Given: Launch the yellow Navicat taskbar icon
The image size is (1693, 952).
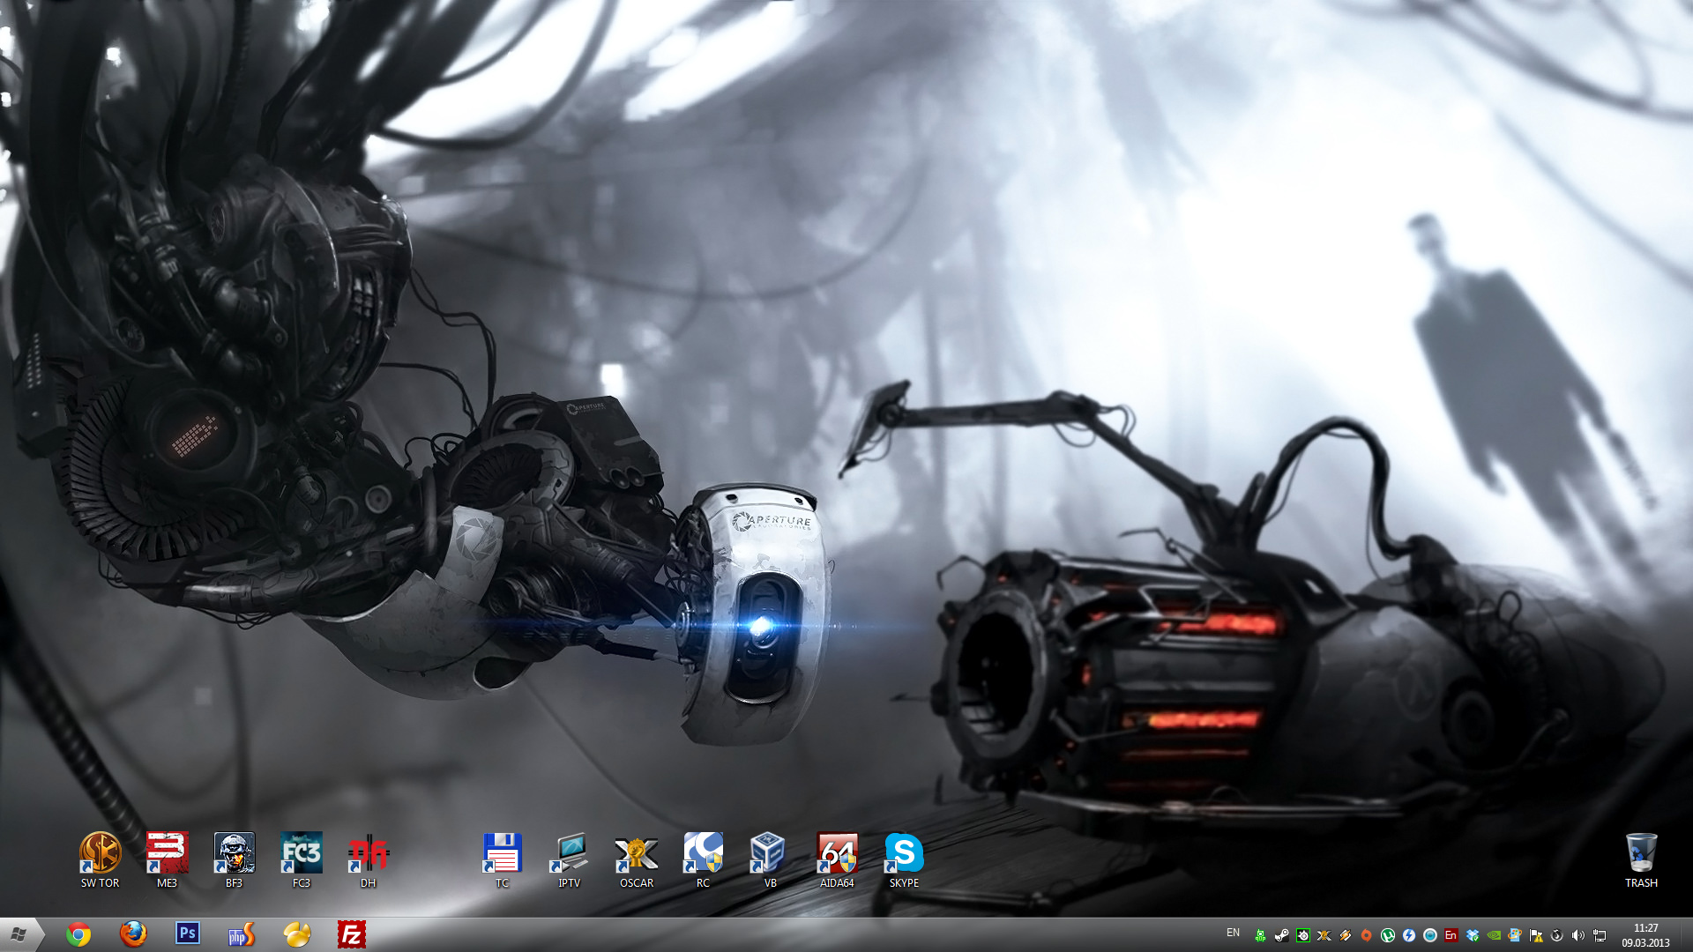Looking at the screenshot, I should (x=297, y=934).
